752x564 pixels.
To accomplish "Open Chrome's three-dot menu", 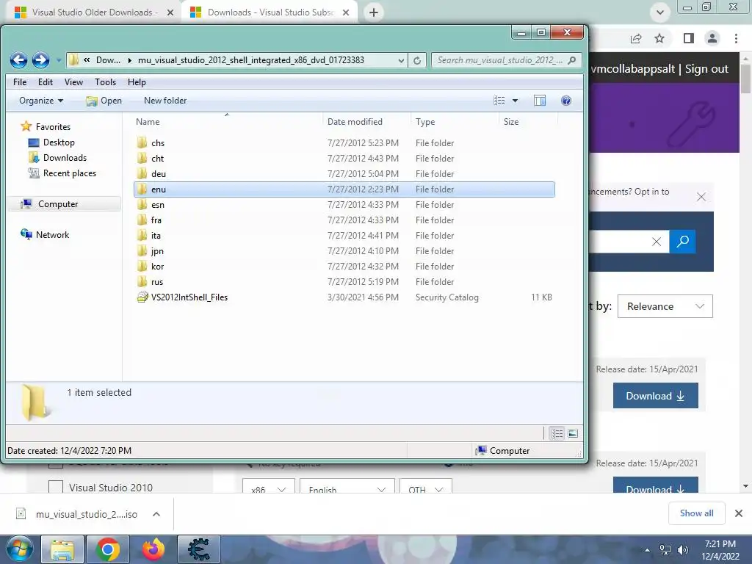I will click(736, 38).
